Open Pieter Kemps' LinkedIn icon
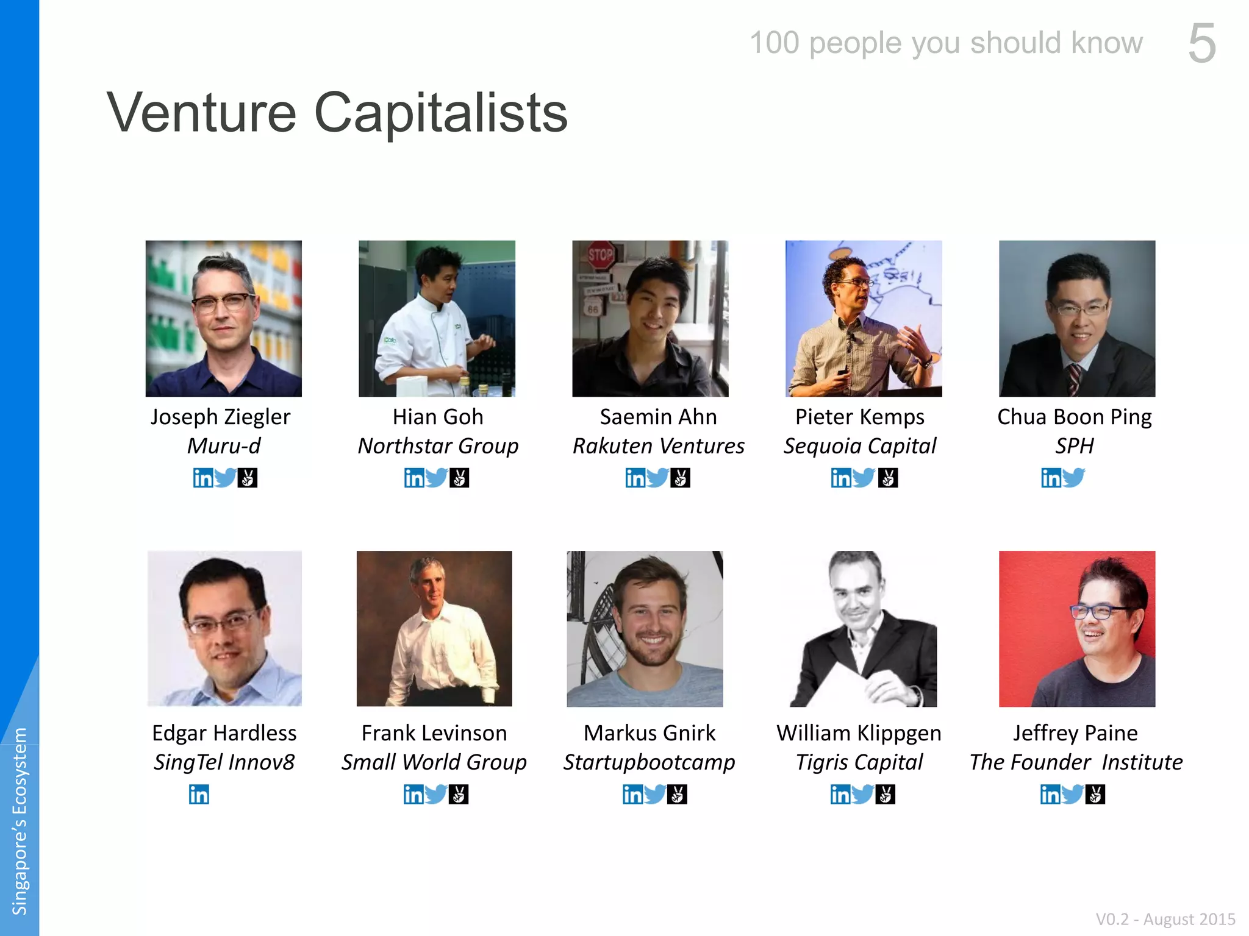Viewport: 1249px width, 936px height. (841, 478)
